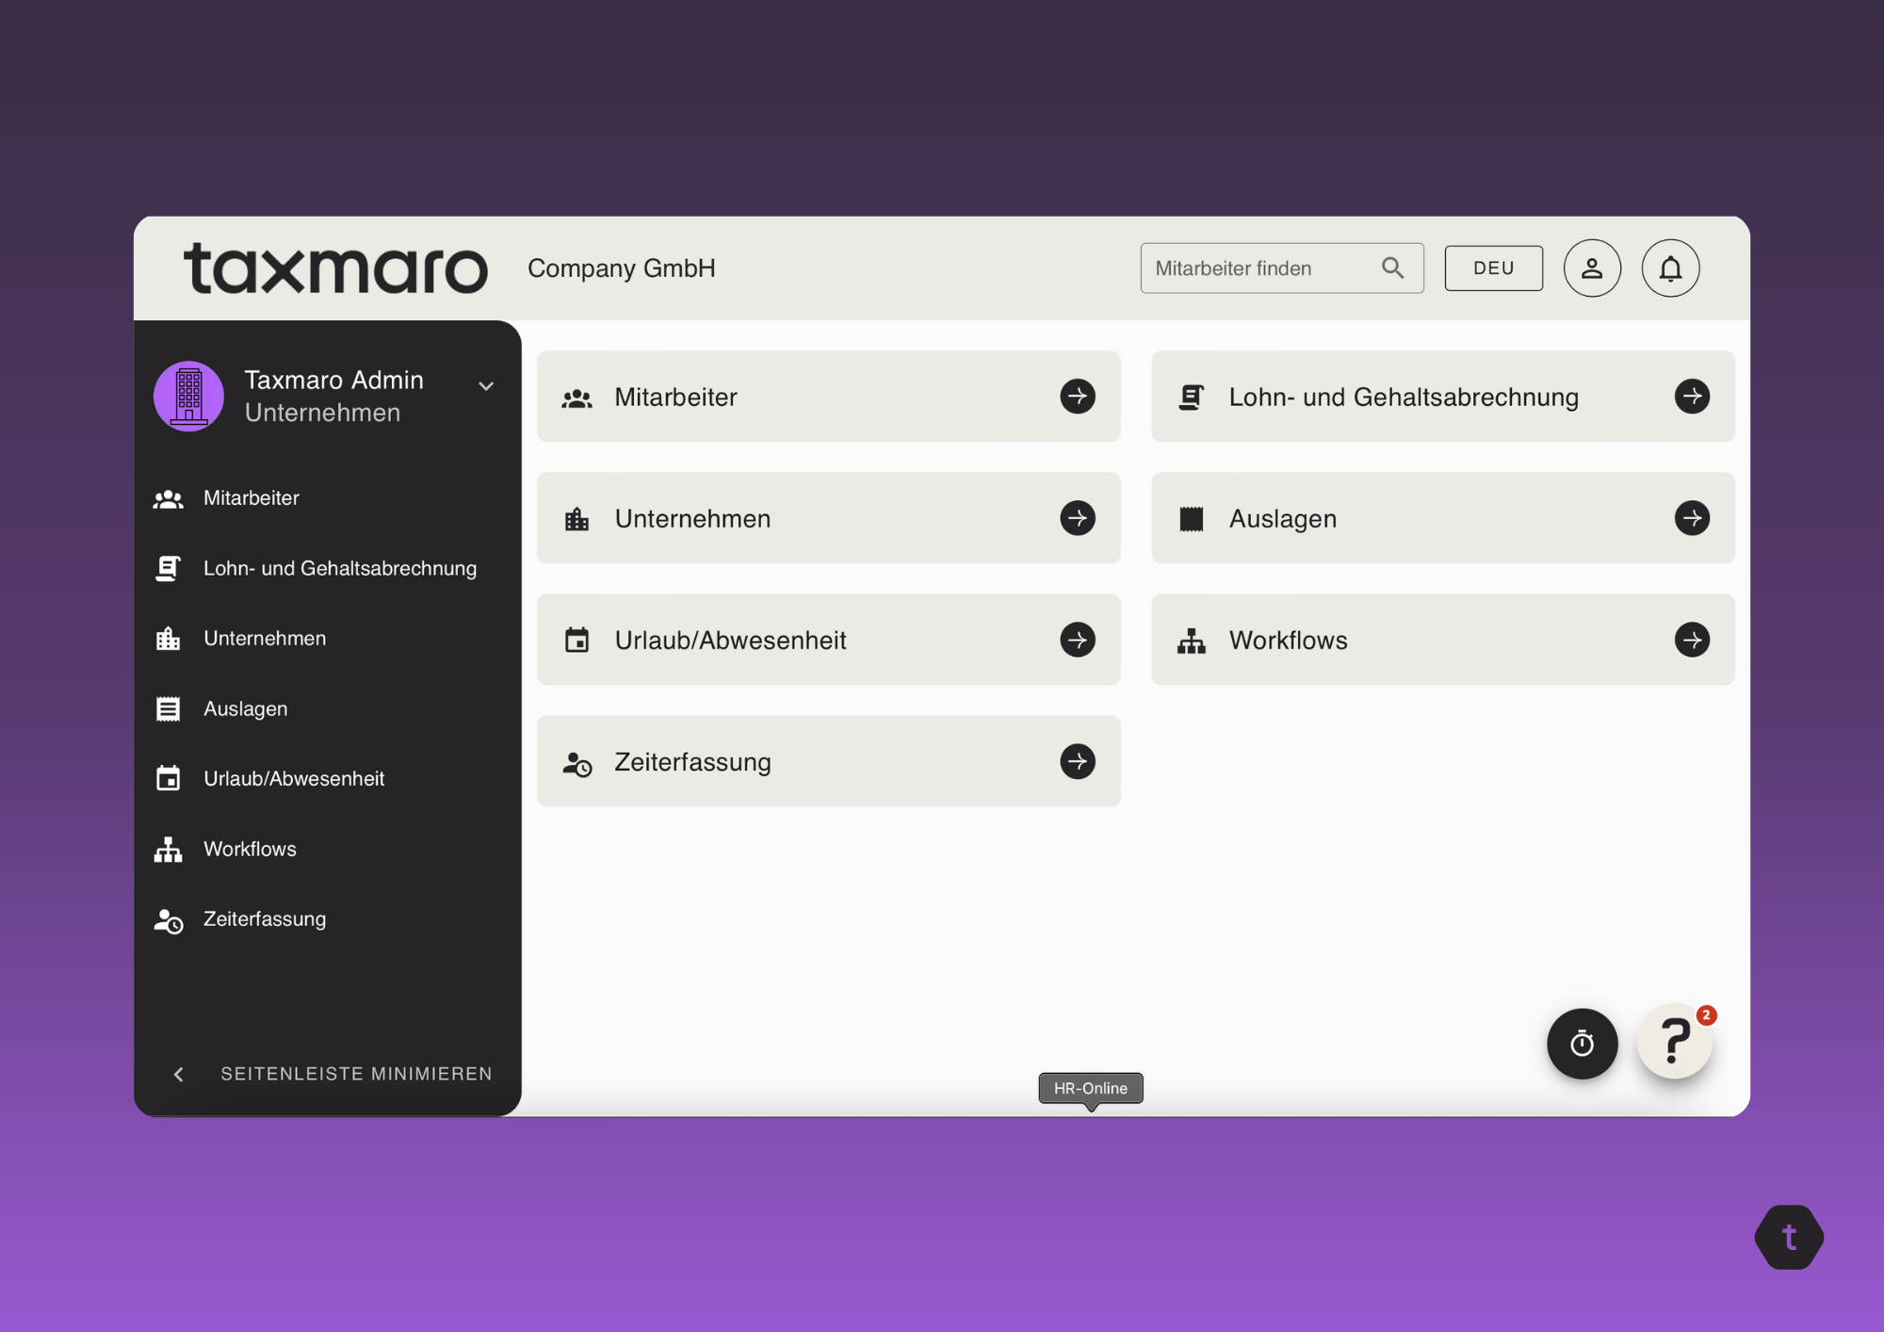
Task: Click the stopwatch timer floating button
Action: point(1582,1043)
